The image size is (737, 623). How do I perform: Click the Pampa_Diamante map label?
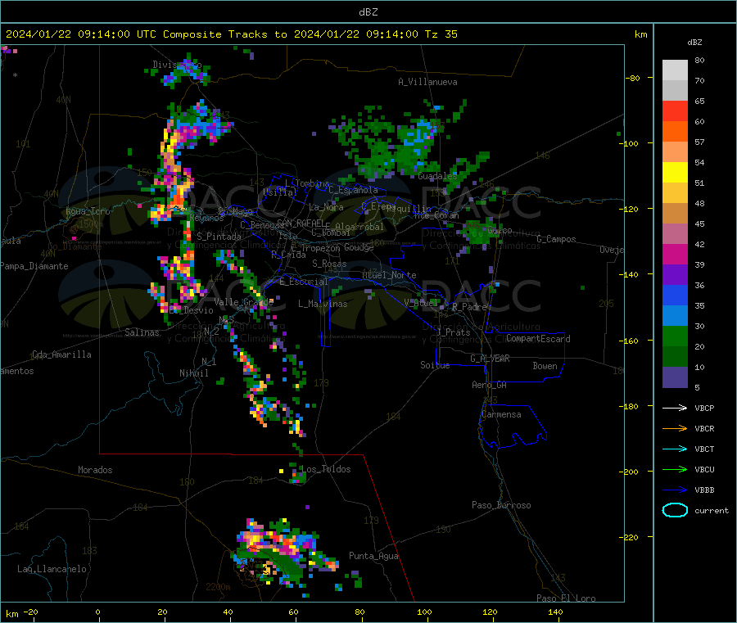click(x=34, y=266)
